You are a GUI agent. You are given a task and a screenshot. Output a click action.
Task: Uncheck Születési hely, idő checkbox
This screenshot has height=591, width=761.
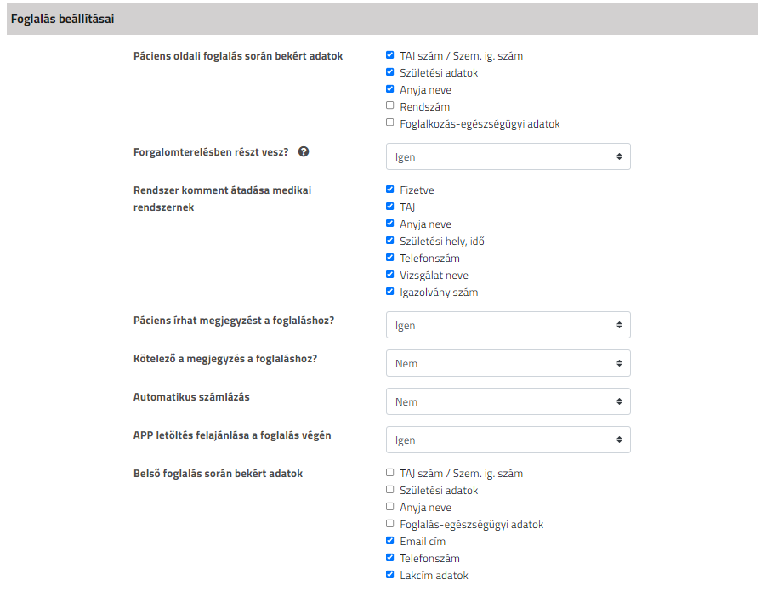(389, 240)
